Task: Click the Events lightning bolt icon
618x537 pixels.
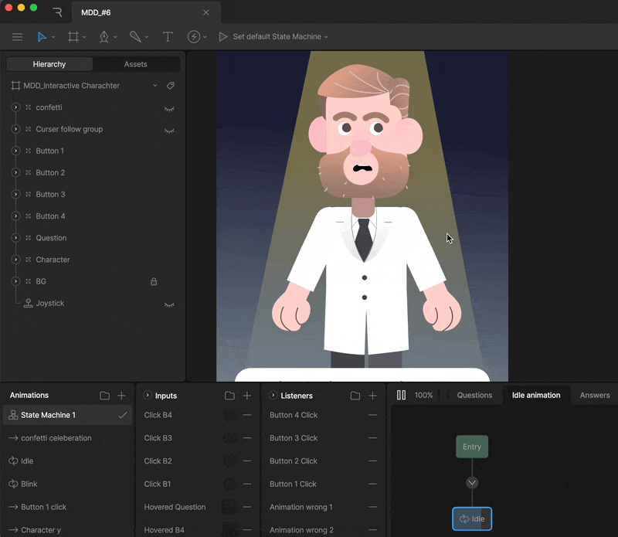Action: (x=194, y=36)
